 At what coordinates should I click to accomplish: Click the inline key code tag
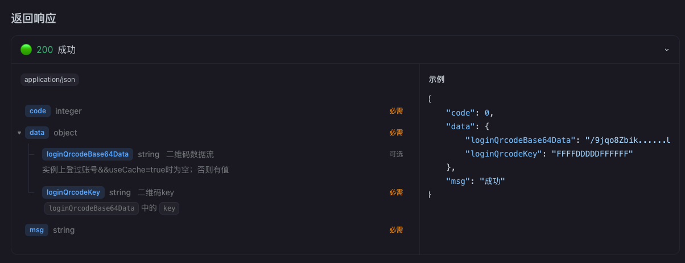[169, 208]
